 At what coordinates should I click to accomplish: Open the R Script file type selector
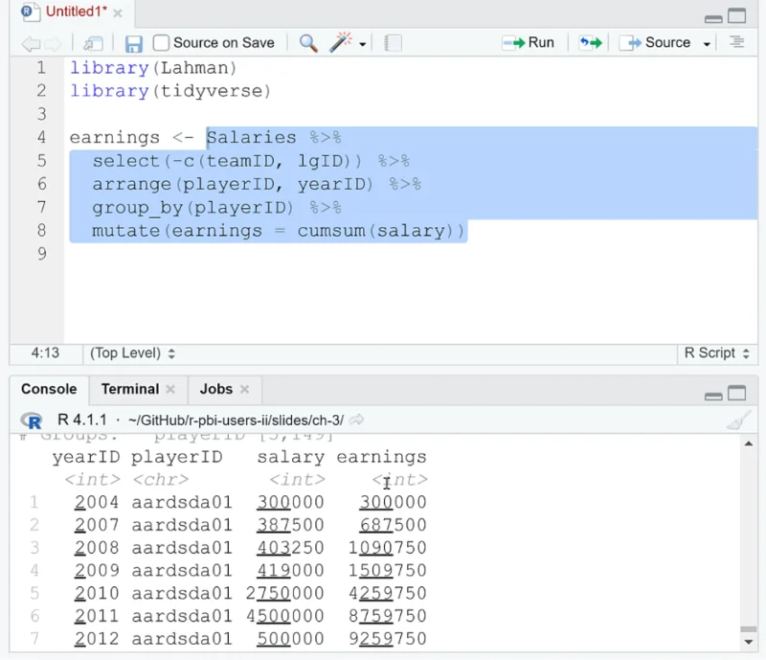716,353
